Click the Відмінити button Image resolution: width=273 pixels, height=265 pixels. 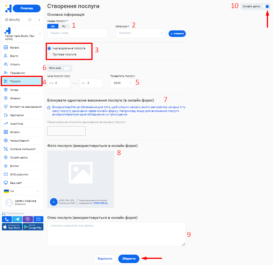[105, 259]
